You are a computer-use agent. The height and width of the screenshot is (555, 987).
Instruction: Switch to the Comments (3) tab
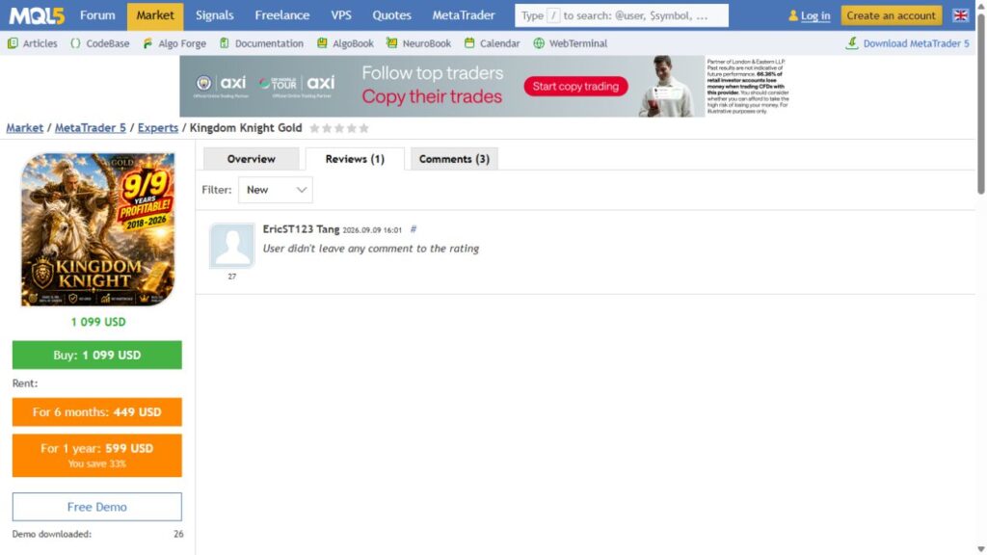coord(454,159)
